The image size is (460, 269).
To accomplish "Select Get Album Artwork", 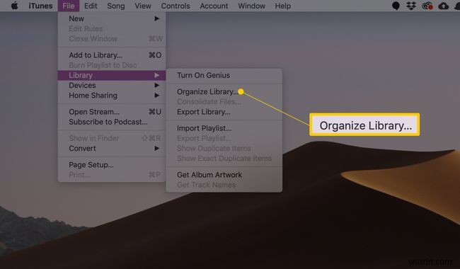I will [224, 175].
